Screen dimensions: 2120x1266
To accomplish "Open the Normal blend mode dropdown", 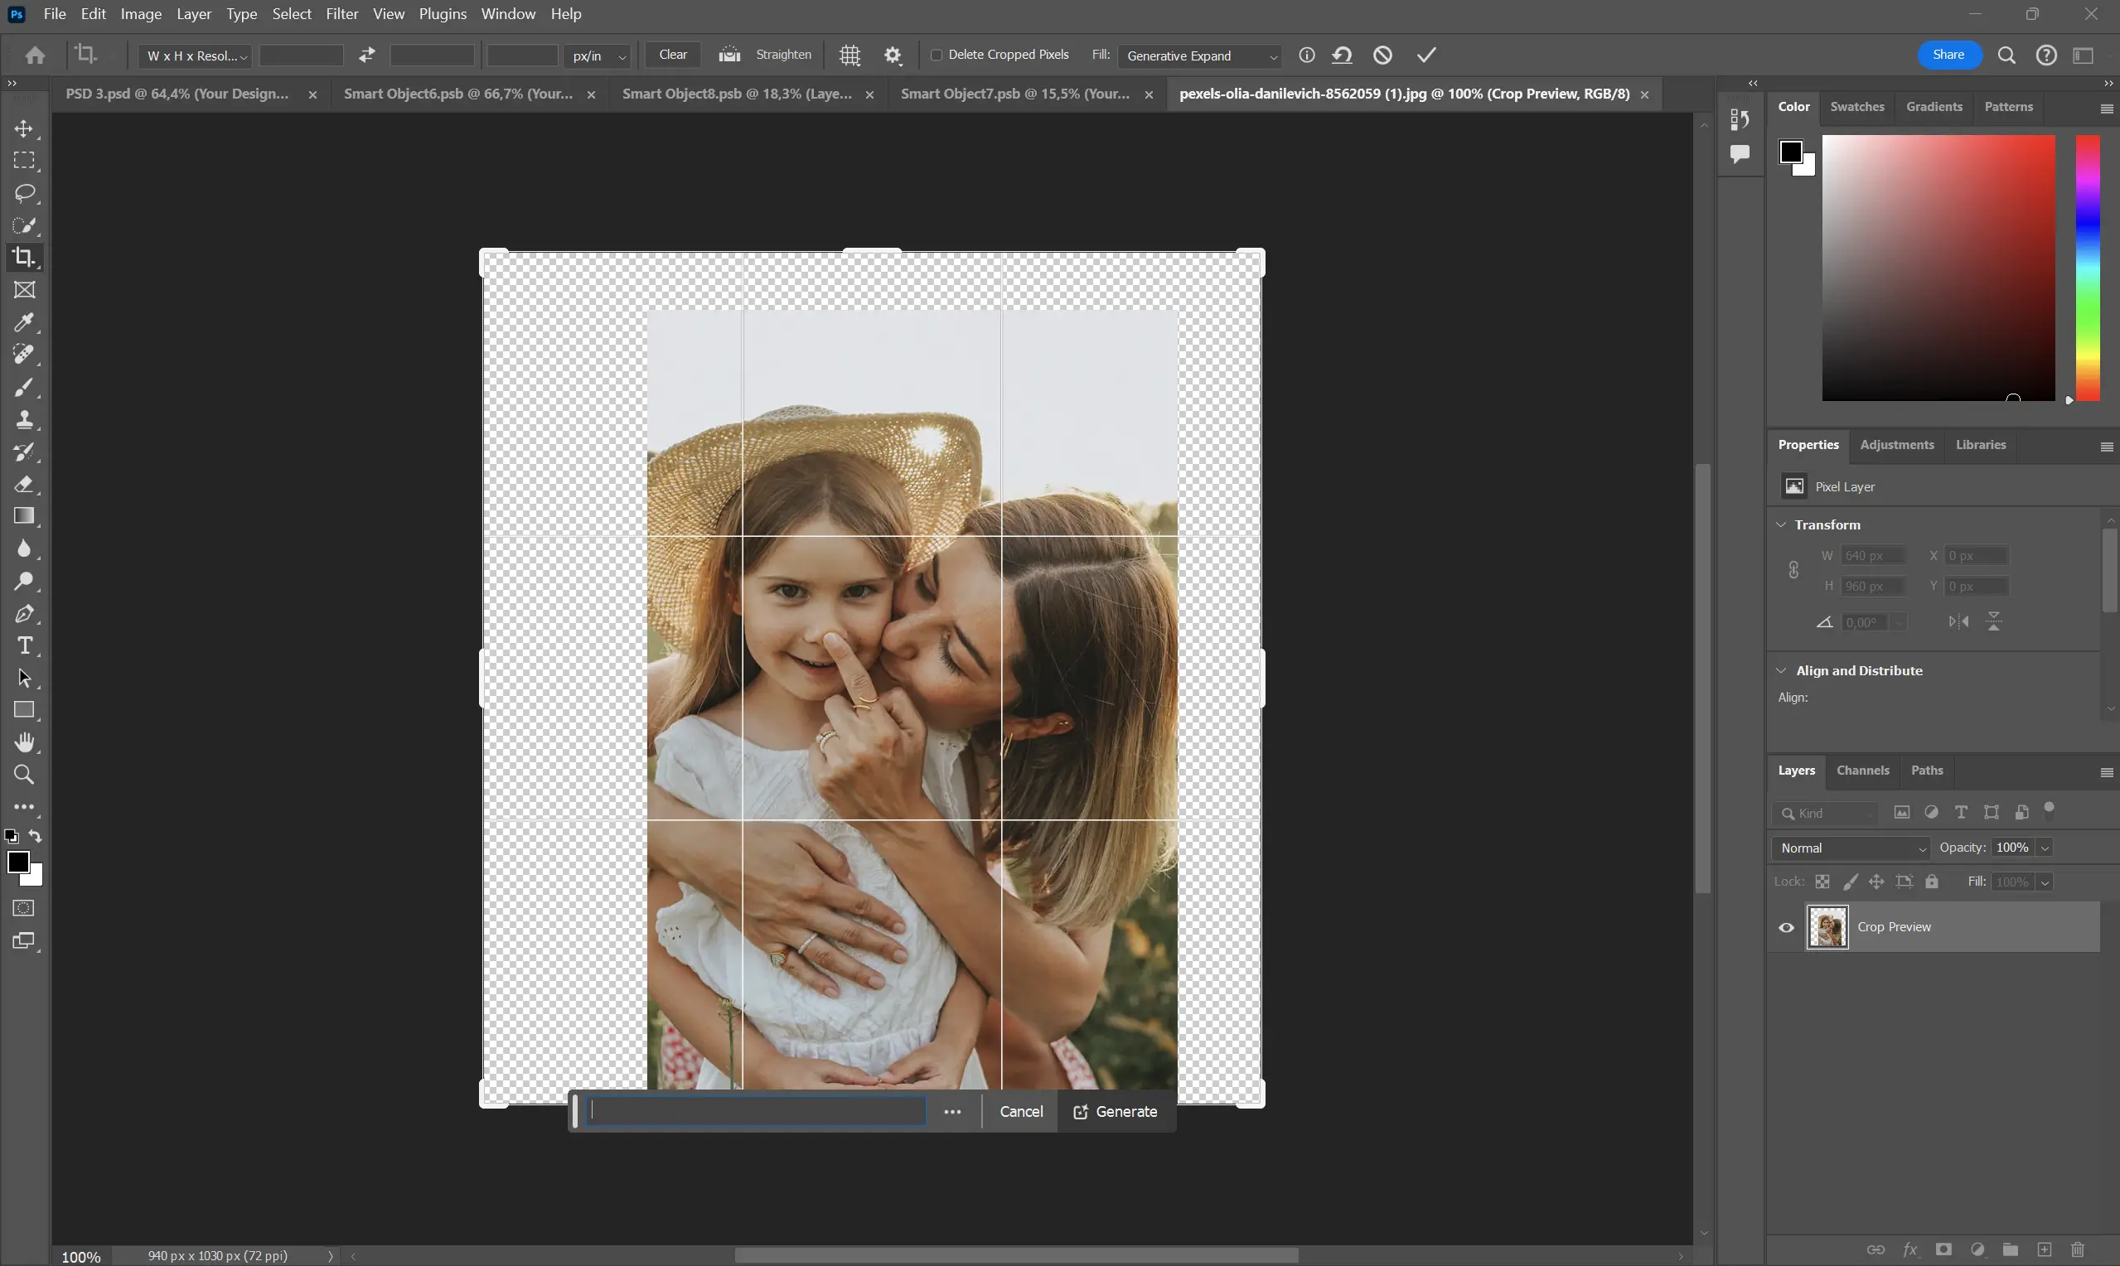I will tap(1851, 848).
